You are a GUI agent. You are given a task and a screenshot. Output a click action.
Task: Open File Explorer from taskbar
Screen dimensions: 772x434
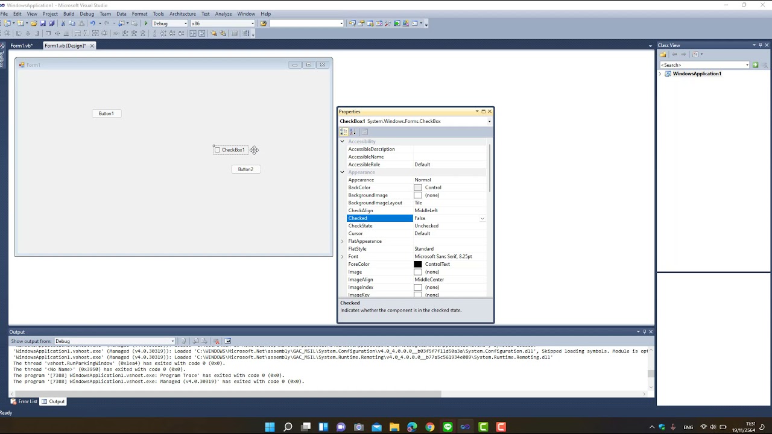click(x=394, y=427)
